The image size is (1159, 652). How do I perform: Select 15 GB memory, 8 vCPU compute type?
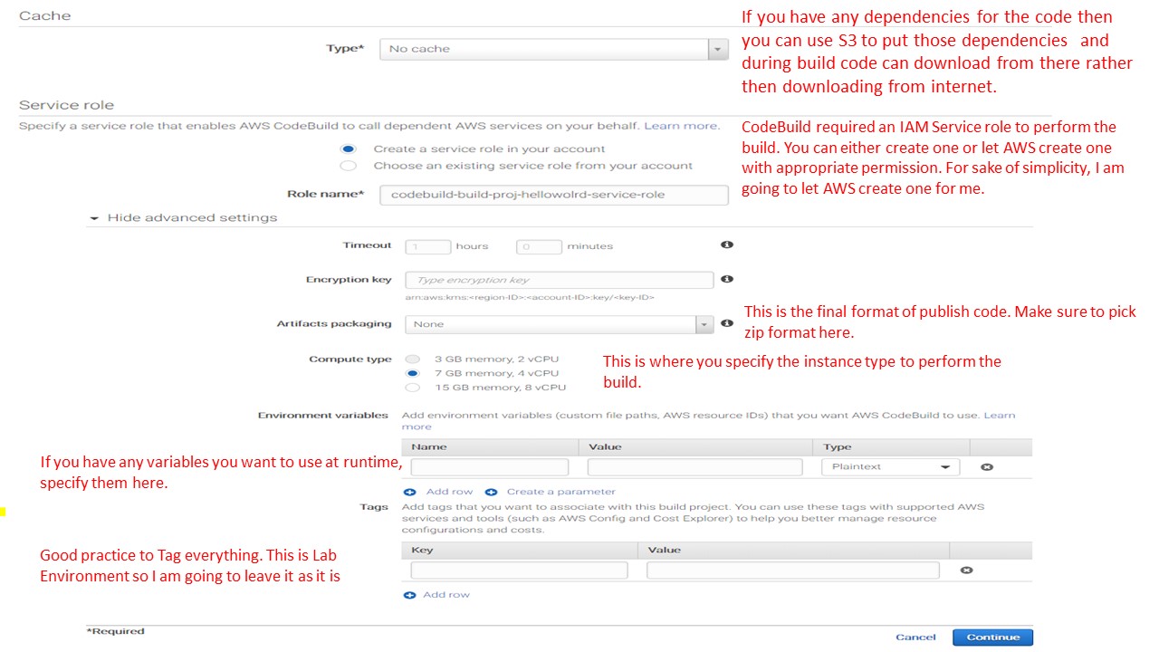pyautogui.click(x=413, y=388)
